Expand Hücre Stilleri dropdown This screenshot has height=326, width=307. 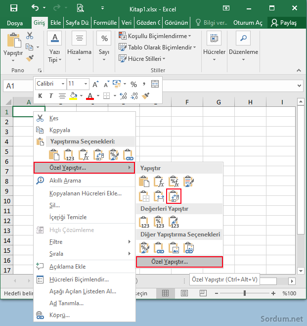pyautogui.click(x=164, y=59)
